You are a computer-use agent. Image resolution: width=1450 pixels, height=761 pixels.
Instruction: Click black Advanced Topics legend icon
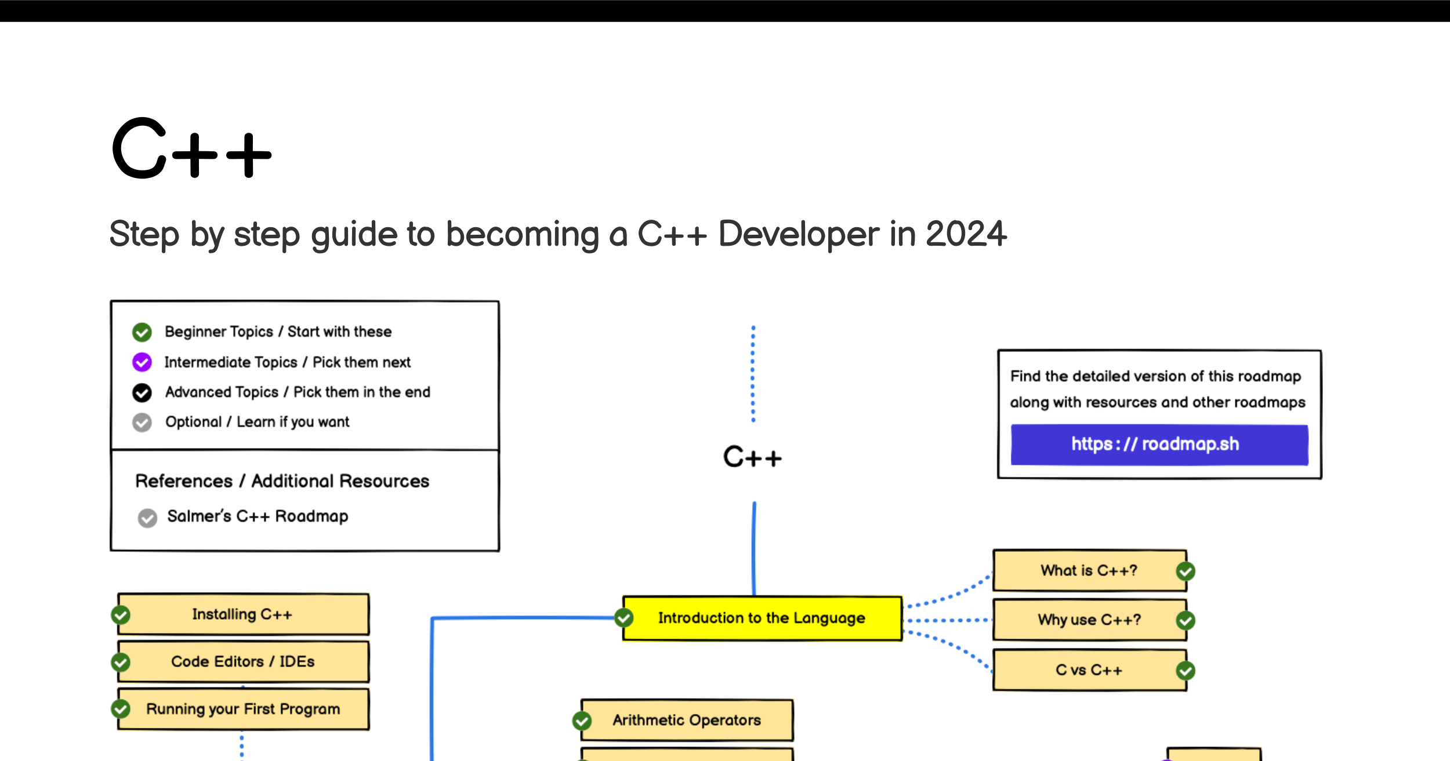[142, 392]
